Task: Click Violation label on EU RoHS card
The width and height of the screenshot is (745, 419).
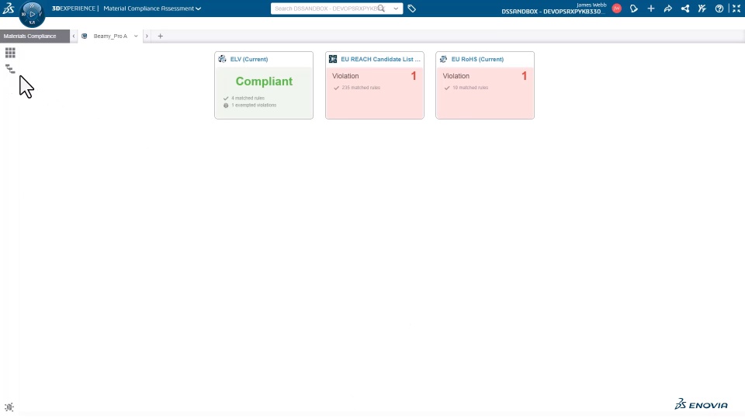Action: coord(456,76)
